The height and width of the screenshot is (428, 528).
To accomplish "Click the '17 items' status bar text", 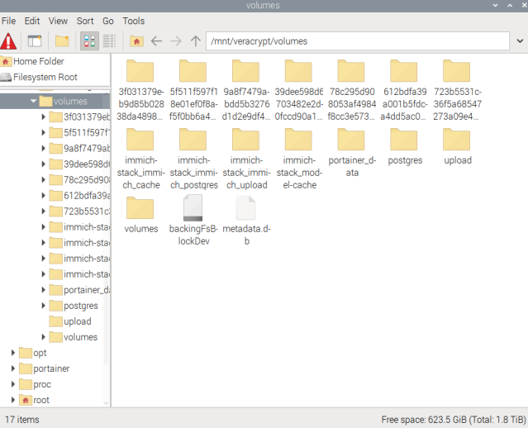I will [x=22, y=420].
